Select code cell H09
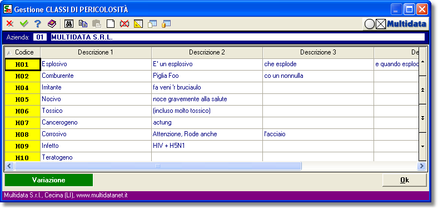 23,146
